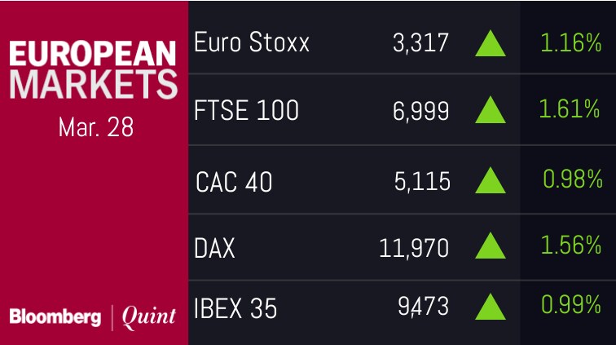The width and height of the screenshot is (616, 345).
Task: Click the FTSE 100 value 6,999
Action: (421, 110)
